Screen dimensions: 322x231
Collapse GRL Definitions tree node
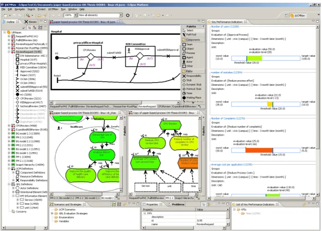pos(9,184)
